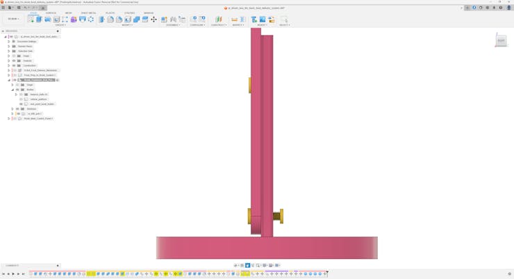Click the Measure tool in Inspect group
The width and height of the screenshot is (514, 279).
(234, 19)
